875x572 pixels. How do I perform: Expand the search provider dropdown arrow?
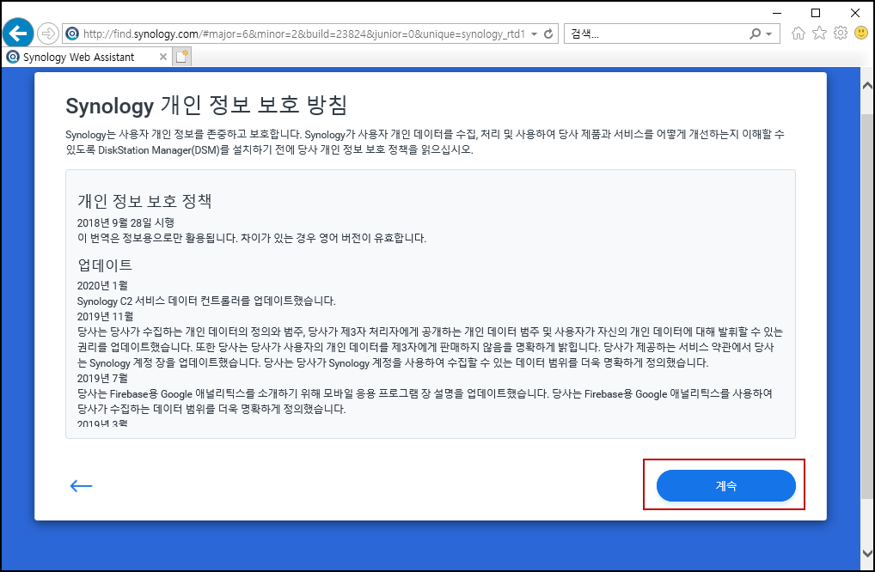[769, 34]
